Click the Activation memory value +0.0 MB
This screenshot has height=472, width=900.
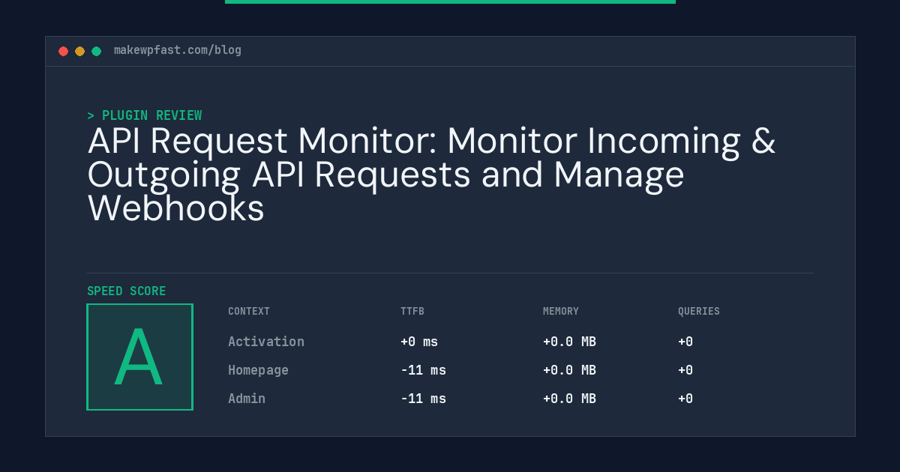pyautogui.click(x=569, y=342)
